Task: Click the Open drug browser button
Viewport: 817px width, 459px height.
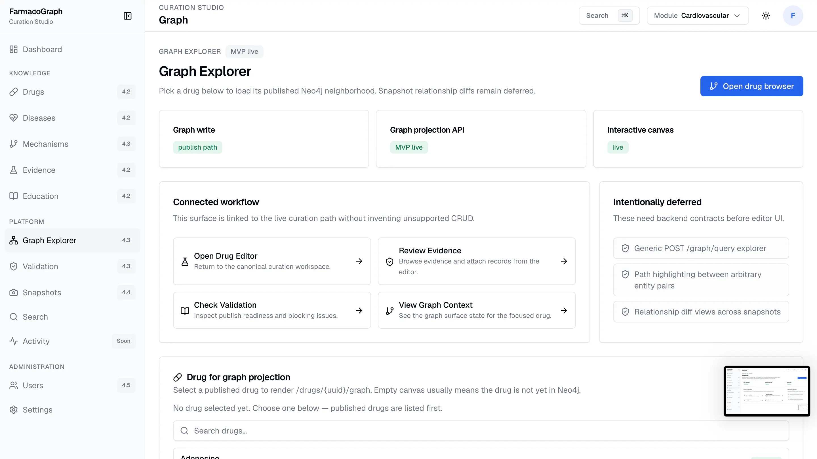Action: pos(751,86)
